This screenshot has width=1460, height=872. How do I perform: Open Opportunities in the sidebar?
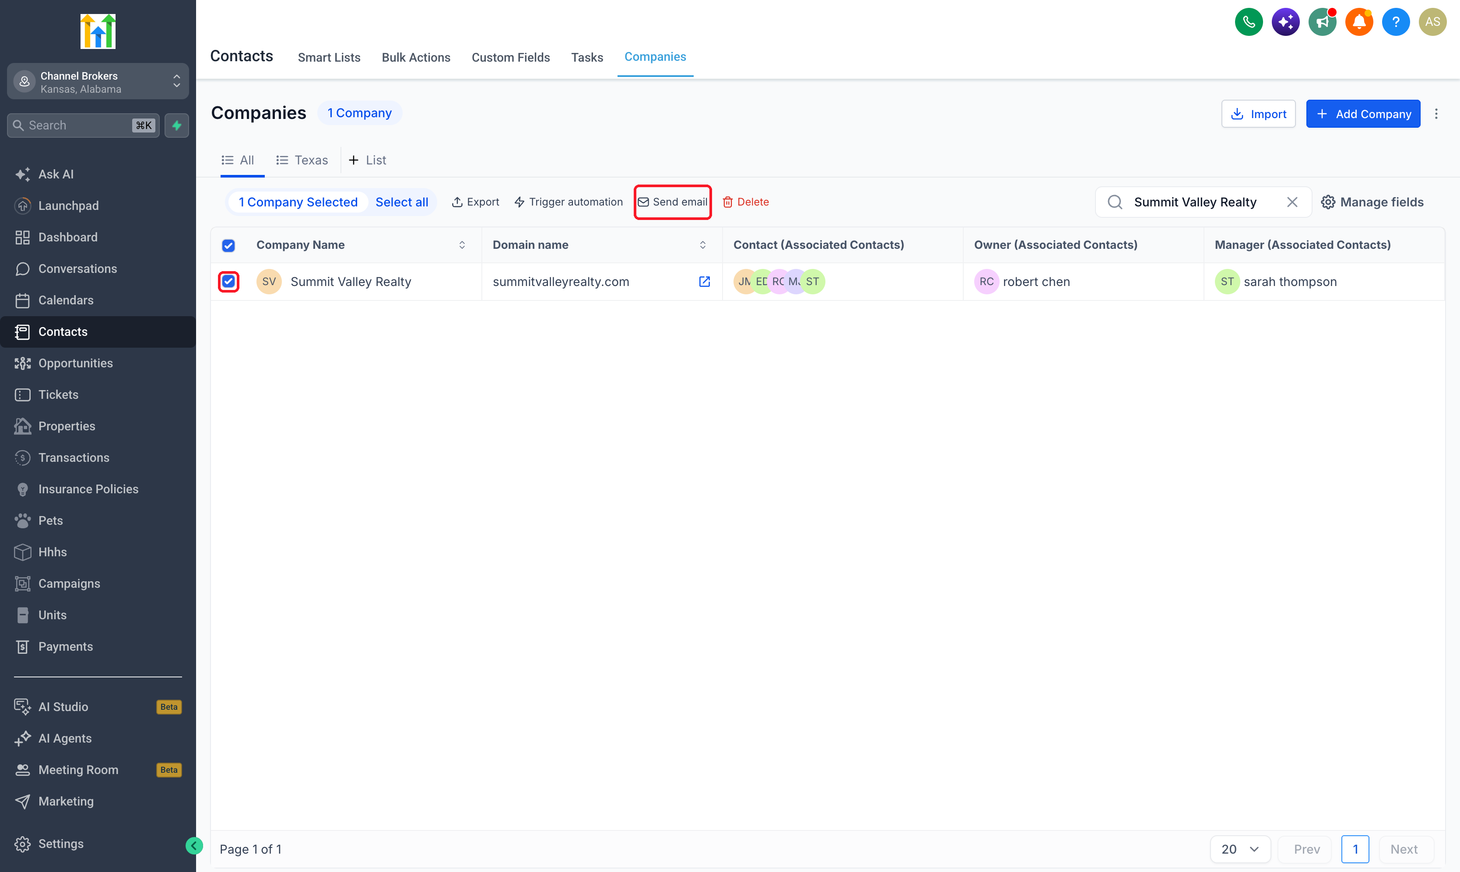tap(98, 363)
